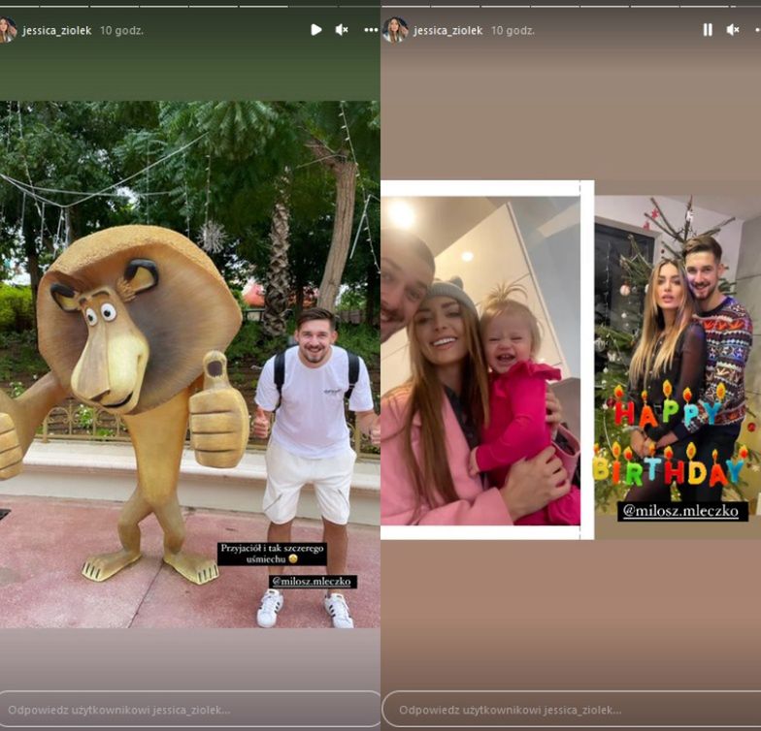Image resolution: width=761 pixels, height=731 pixels.
Task: Open jessica_ziolek profile from right story avatar
Action: point(395,30)
